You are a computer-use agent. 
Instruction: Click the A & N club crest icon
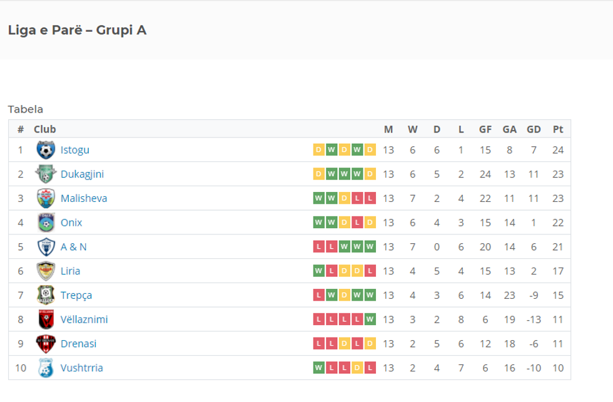(46, 247)
